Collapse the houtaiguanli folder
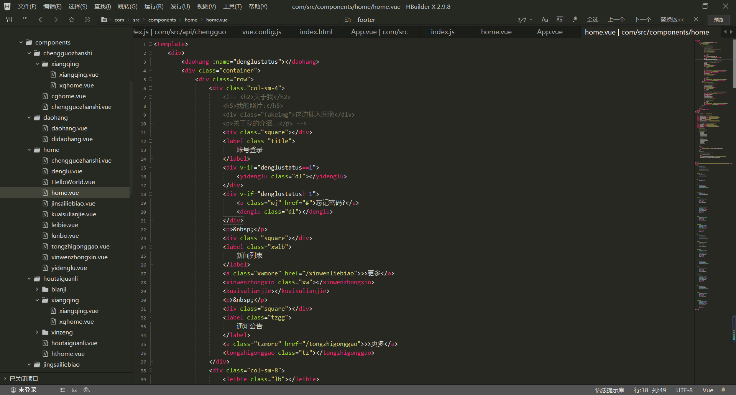736x395 pixels. pos(29,278)
